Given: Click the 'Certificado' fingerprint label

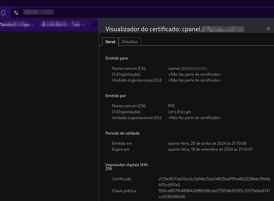Looking at the screenshot, I should 122,179.
